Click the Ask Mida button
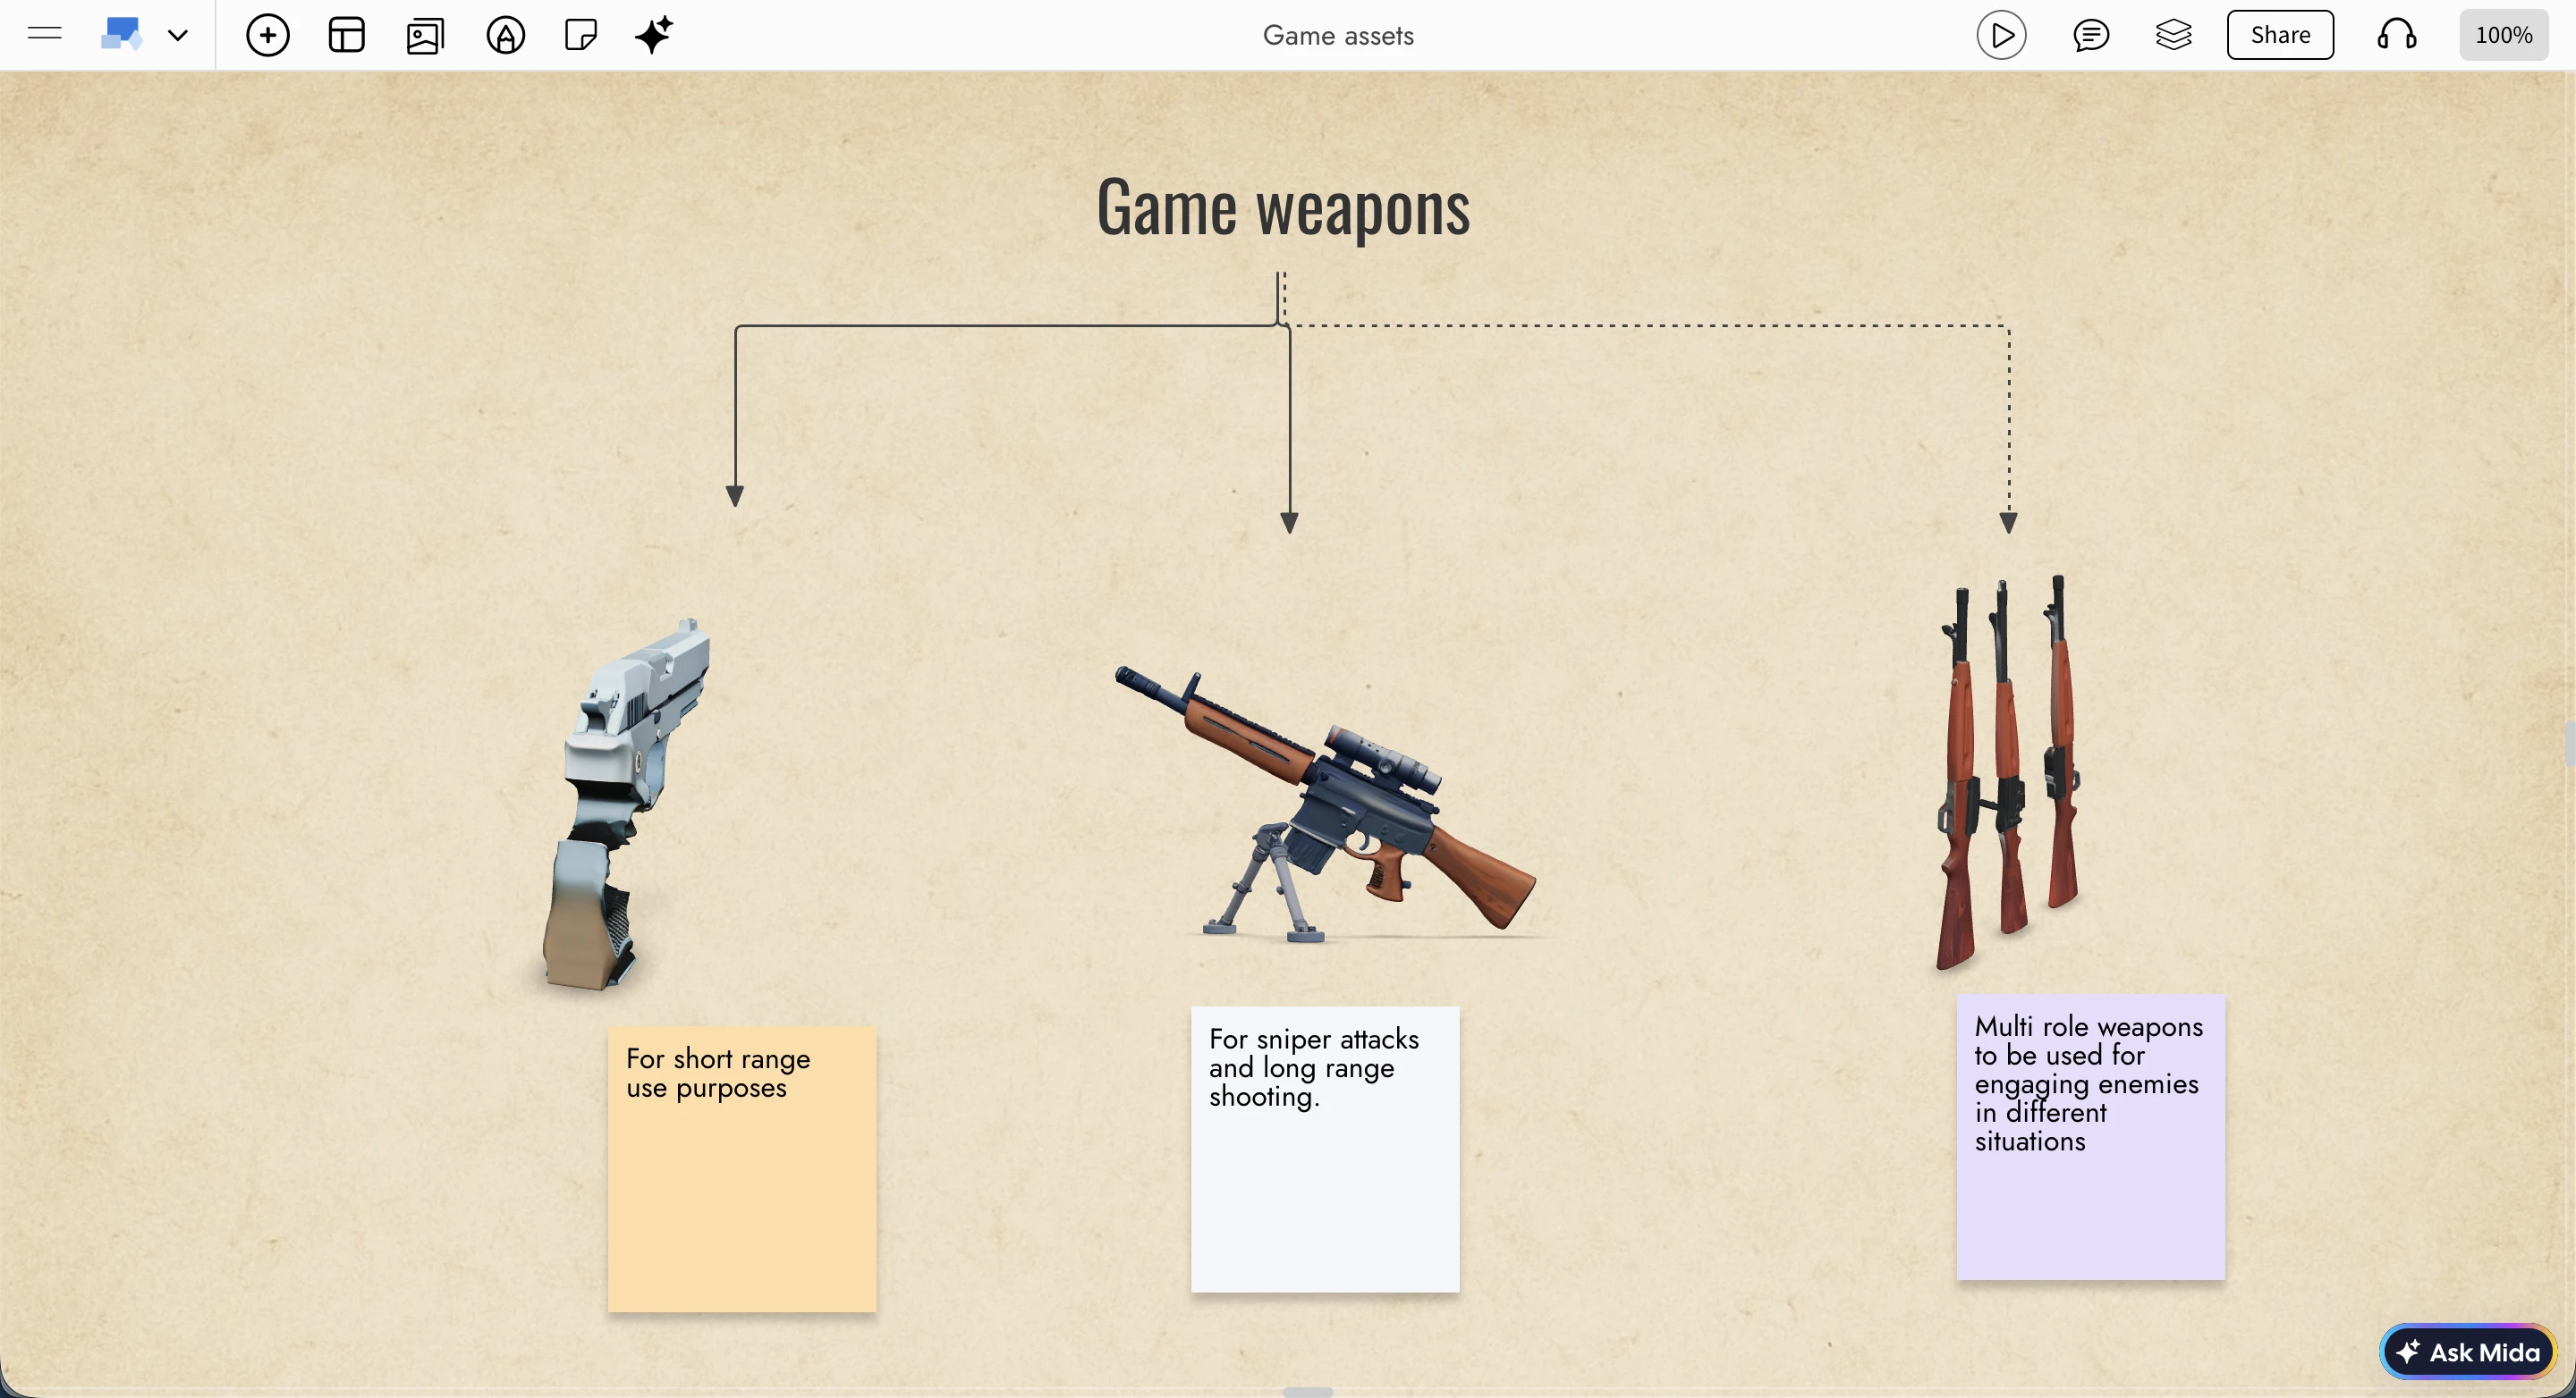This screenshot has height=1398, width=2576. pos(2467,1351)
